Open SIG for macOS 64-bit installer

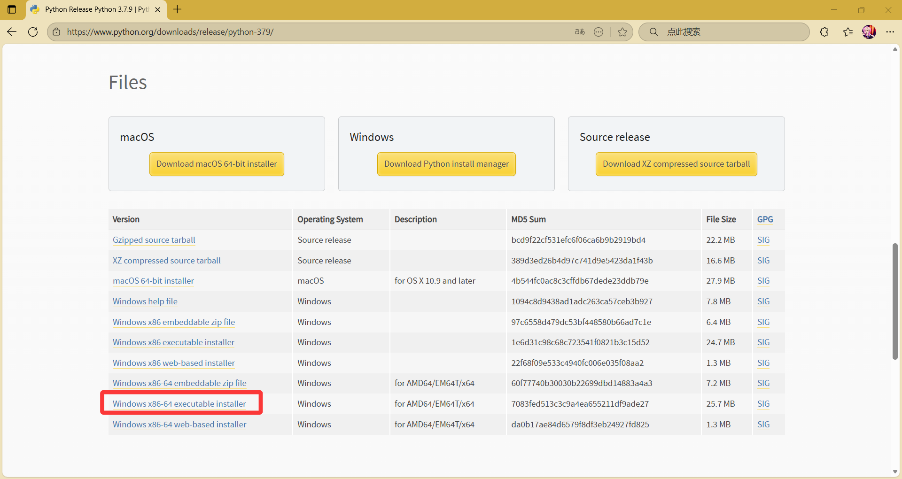(x=763, y=281)
